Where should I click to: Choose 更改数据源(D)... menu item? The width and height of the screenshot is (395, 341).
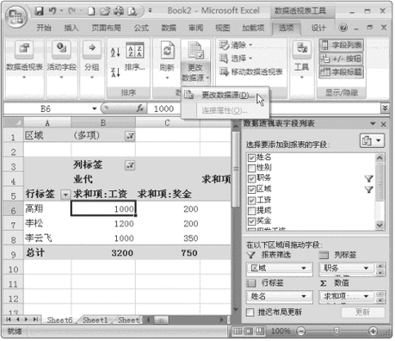[x=225, y=95]
